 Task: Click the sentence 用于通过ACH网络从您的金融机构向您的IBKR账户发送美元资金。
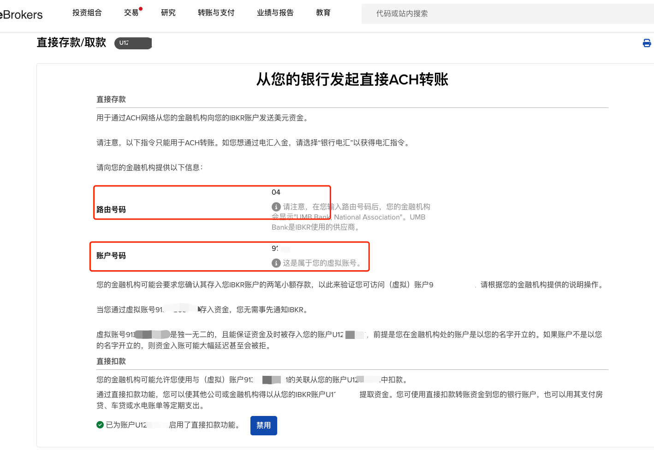(203, 118)
